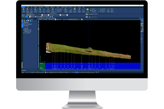Viewport: 164px width, 109px height.
Task: Open the TOPOGRAFIA ribbon tab
Action: tap(41, 7)
